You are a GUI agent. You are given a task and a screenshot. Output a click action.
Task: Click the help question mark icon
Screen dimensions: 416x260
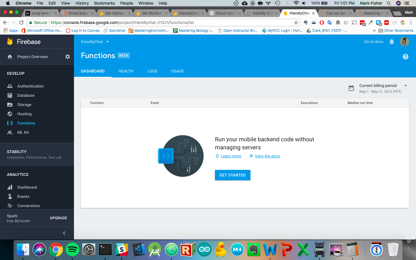tap(406, 57)
